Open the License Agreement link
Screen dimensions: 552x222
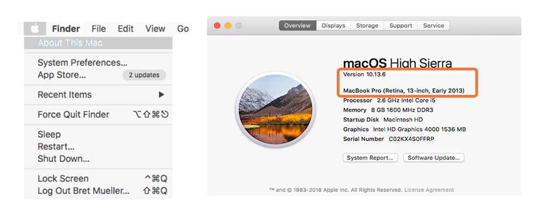coord(429,190)
